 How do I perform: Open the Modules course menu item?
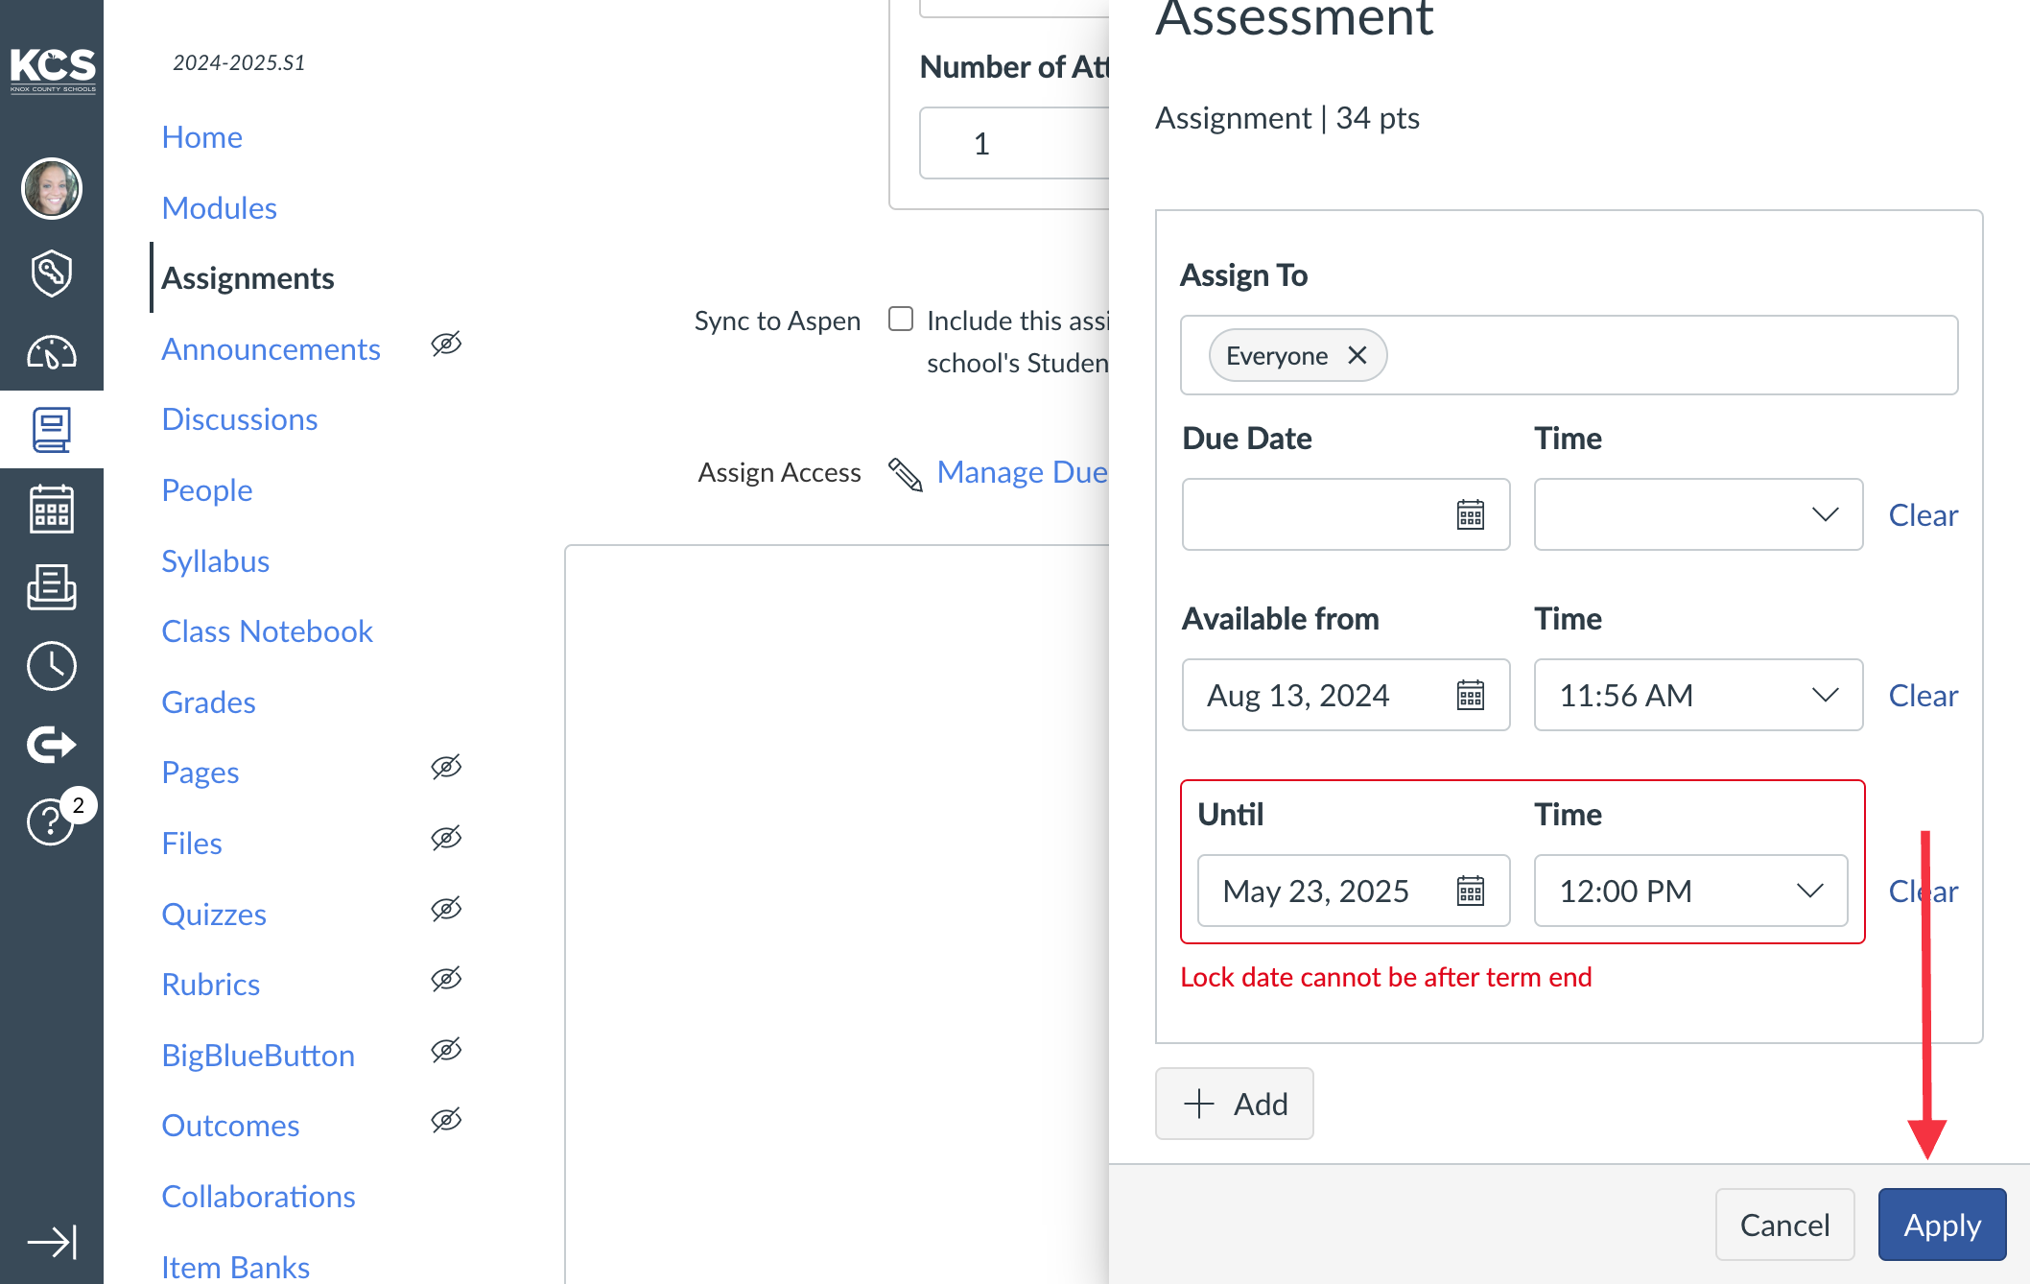point(219,208)
